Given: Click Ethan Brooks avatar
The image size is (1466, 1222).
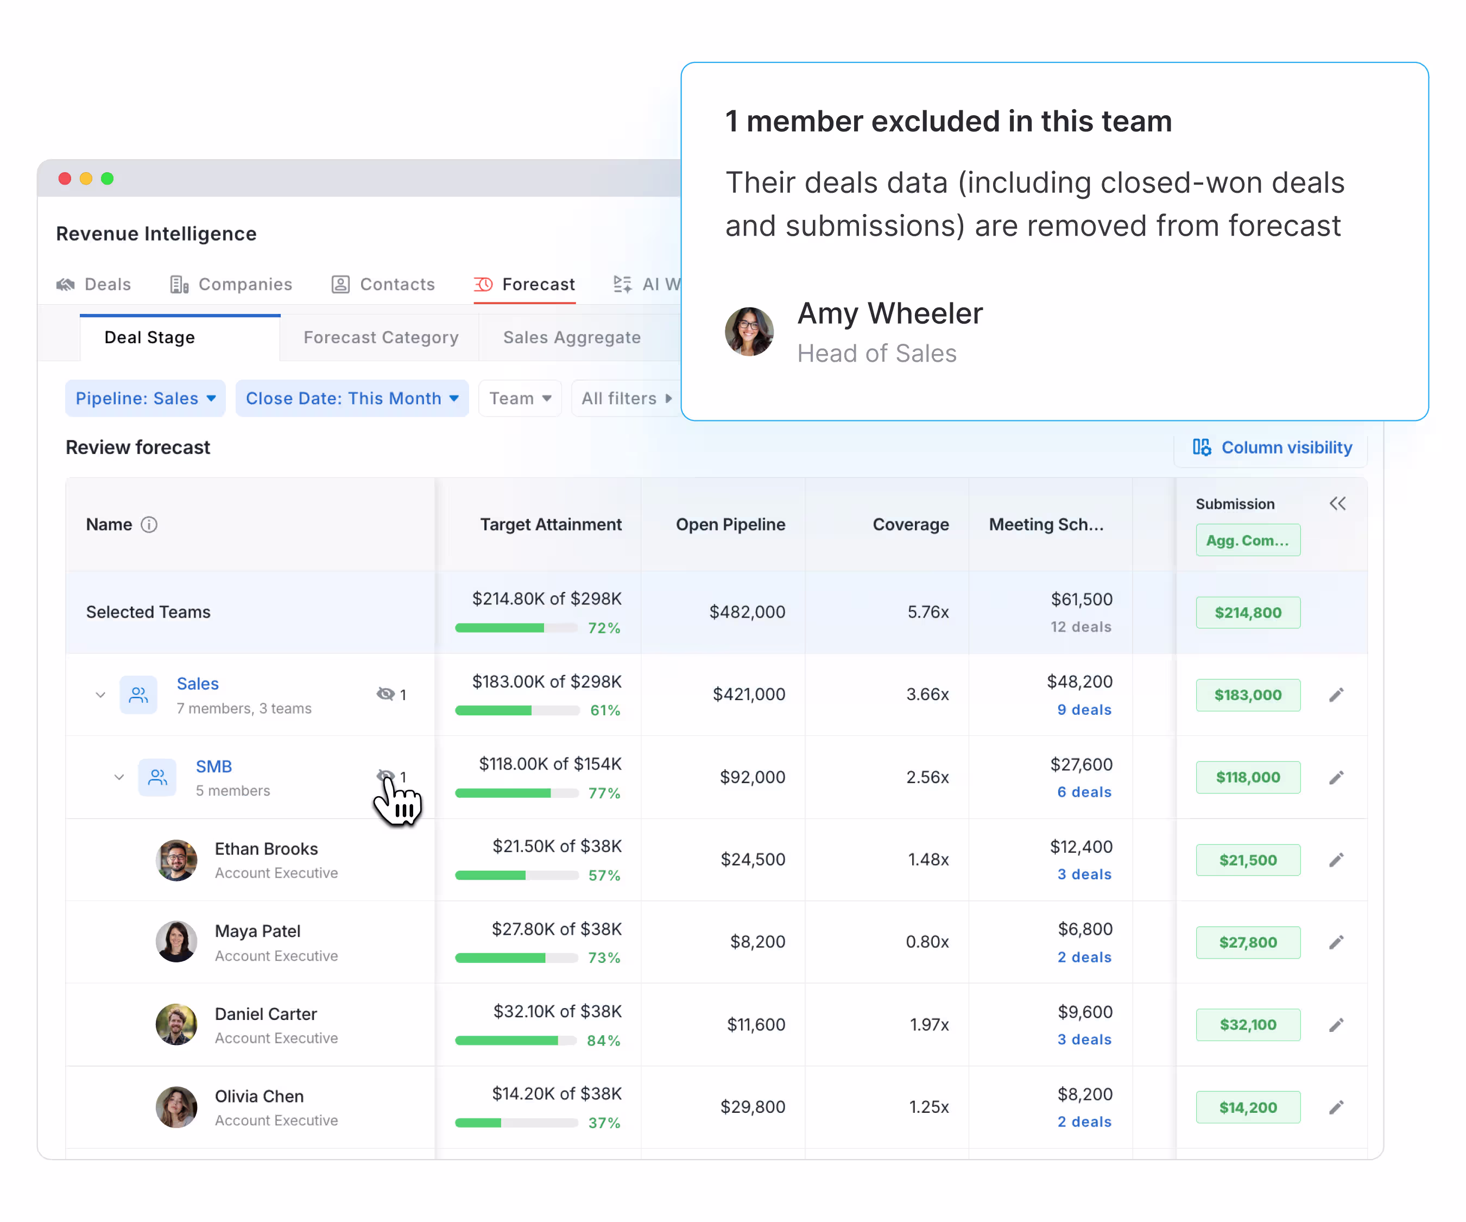Looking at the screenshot, I should [x=176, y=860].
